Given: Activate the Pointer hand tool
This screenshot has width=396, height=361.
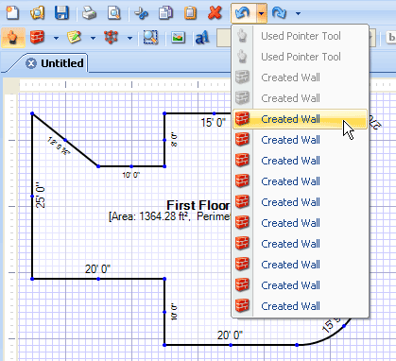Looking at the screenshot, I should [13, 38].
